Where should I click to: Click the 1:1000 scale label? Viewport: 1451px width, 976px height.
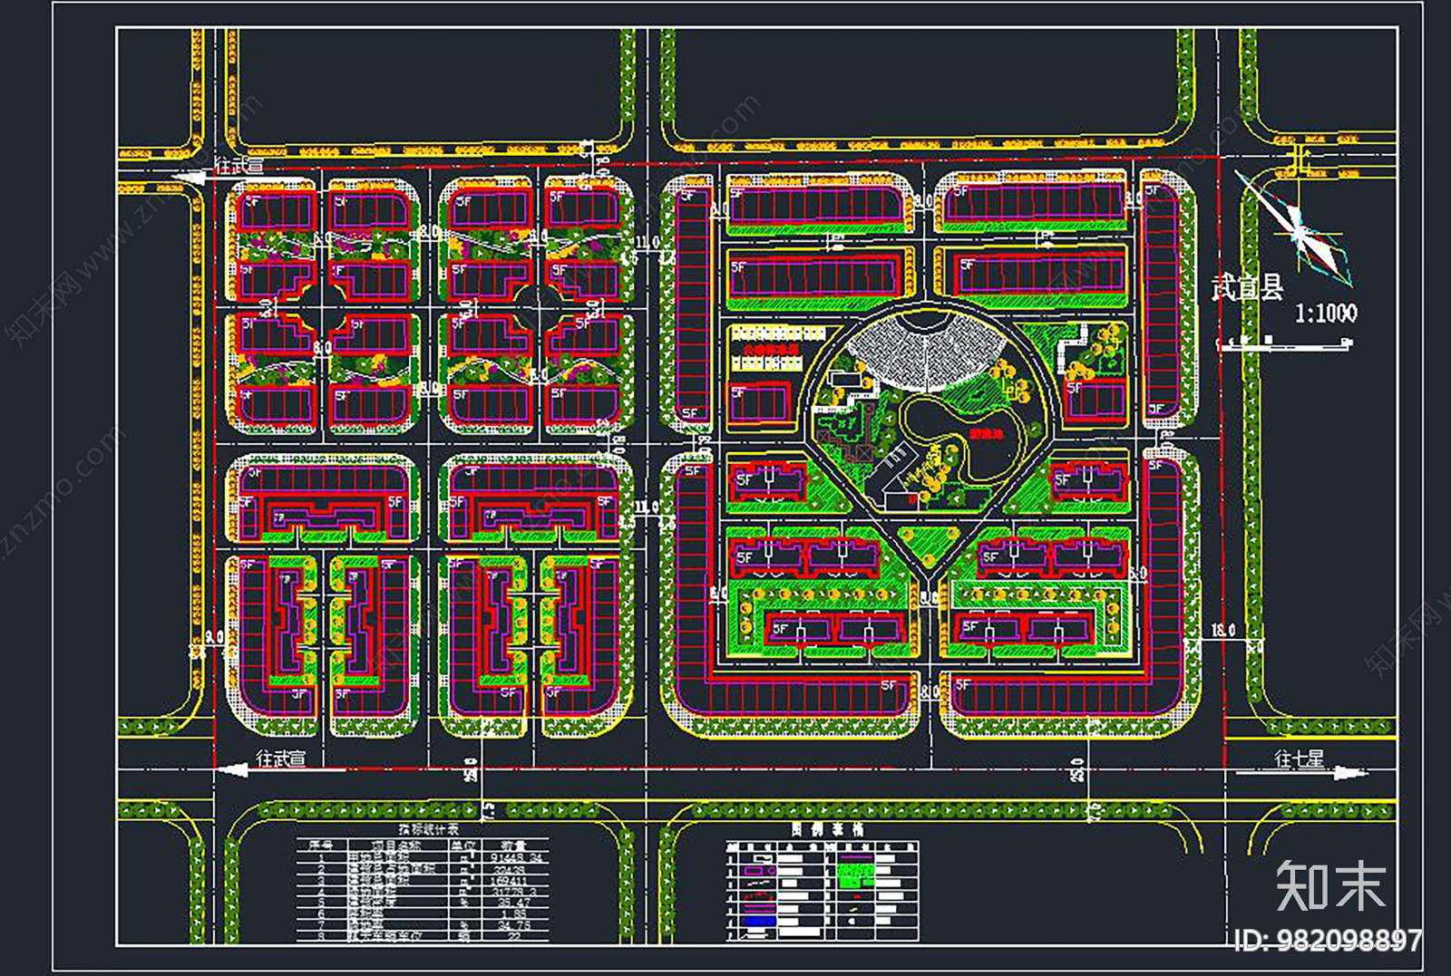[x=1326, y=314]
